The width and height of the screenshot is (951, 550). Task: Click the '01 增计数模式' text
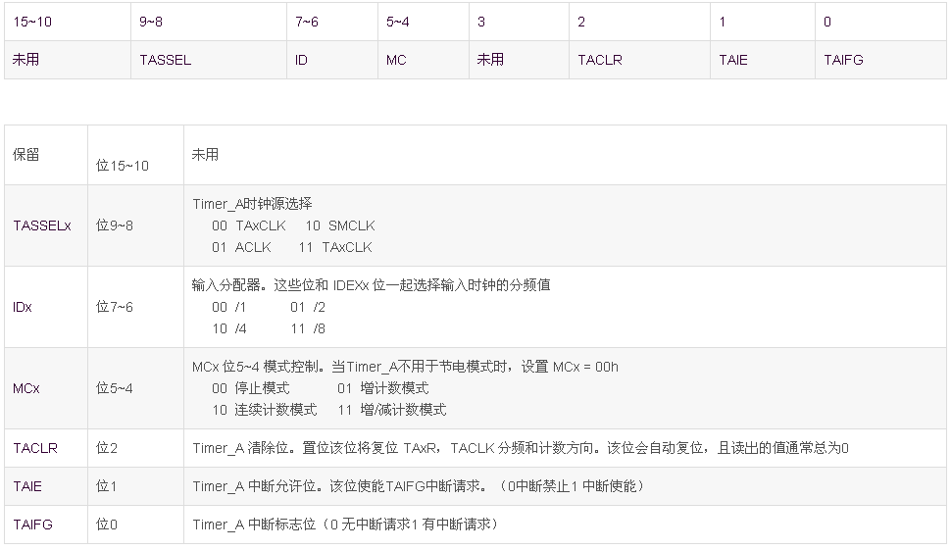382,388
